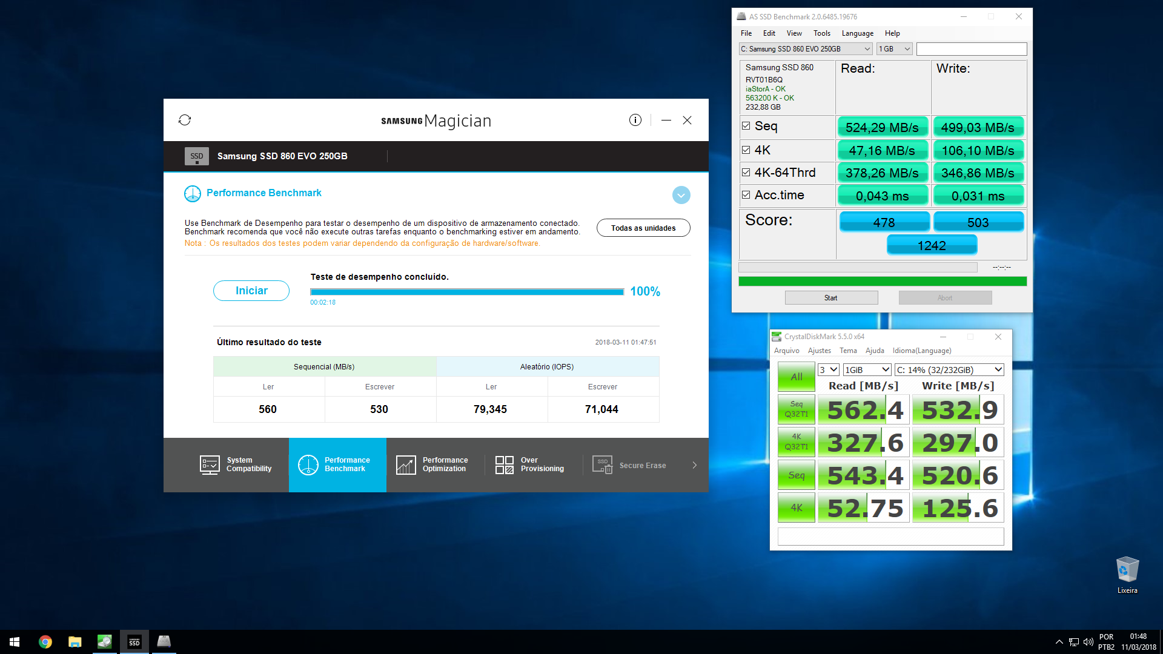Open the Arquivo menu in CrystalDiskMark
1163x654 pixels.
pos(786,351)
